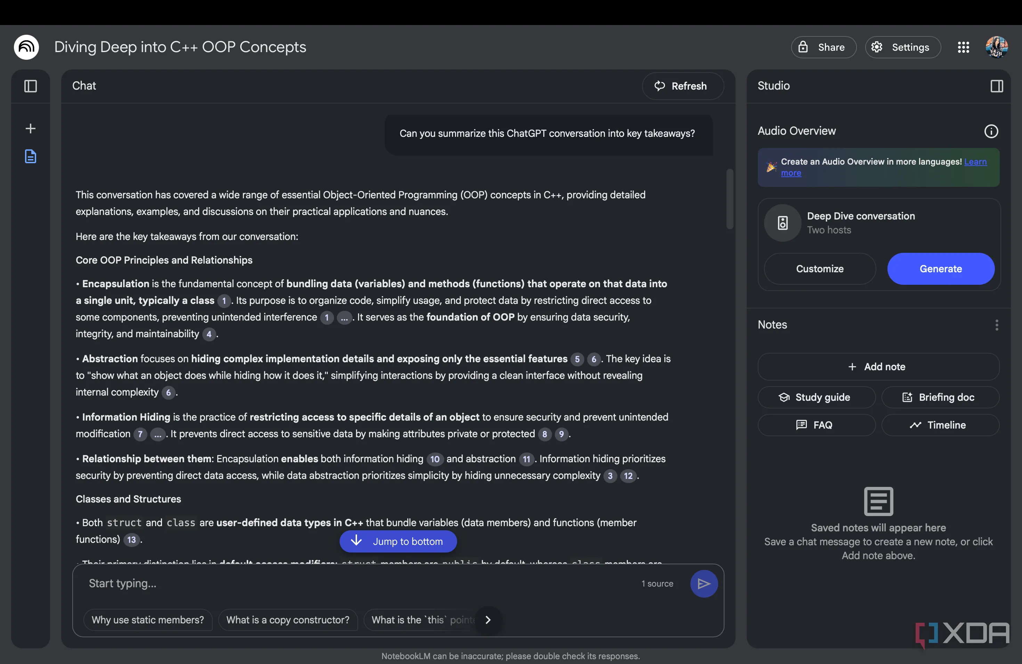
Task: Select 'Why use static members?' suggestion
Action: coord(148,620)
